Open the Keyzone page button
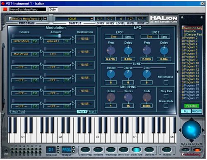The width and height of the screenshot is (207, 160). pyautogui.click(x=98, y=150)
